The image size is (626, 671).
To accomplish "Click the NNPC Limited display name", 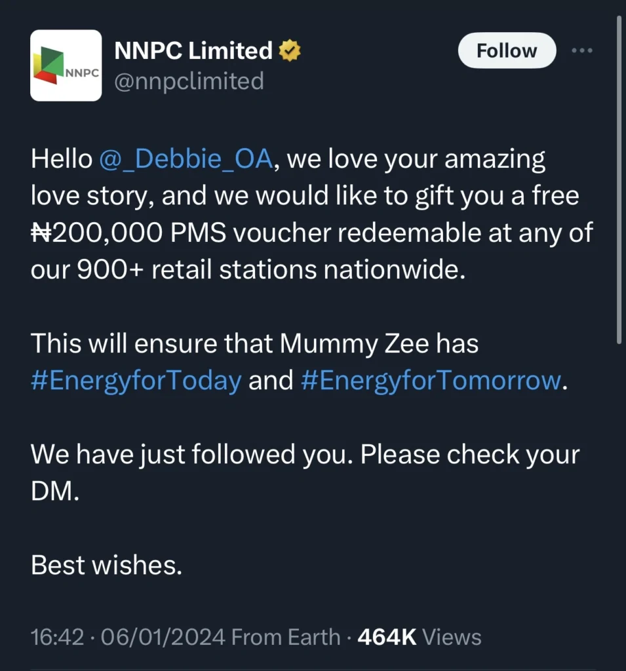I will click(x=193, y=50).
